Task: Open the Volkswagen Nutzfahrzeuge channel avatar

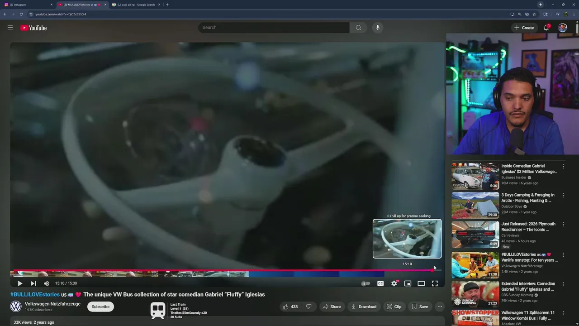Action: tap(16, 307)
